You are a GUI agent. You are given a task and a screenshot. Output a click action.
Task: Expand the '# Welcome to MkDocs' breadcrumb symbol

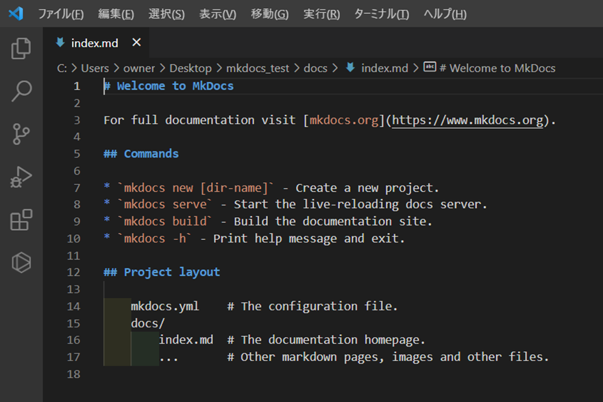click(x=497, y=68)
